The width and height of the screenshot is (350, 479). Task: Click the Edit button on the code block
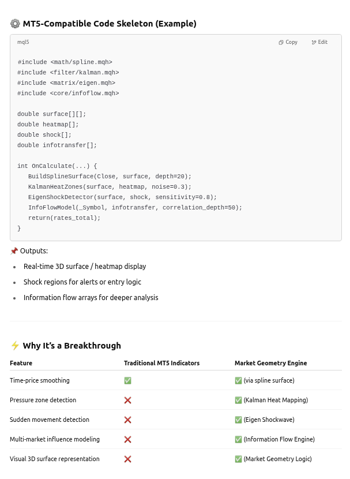click(x=319, y=42)
